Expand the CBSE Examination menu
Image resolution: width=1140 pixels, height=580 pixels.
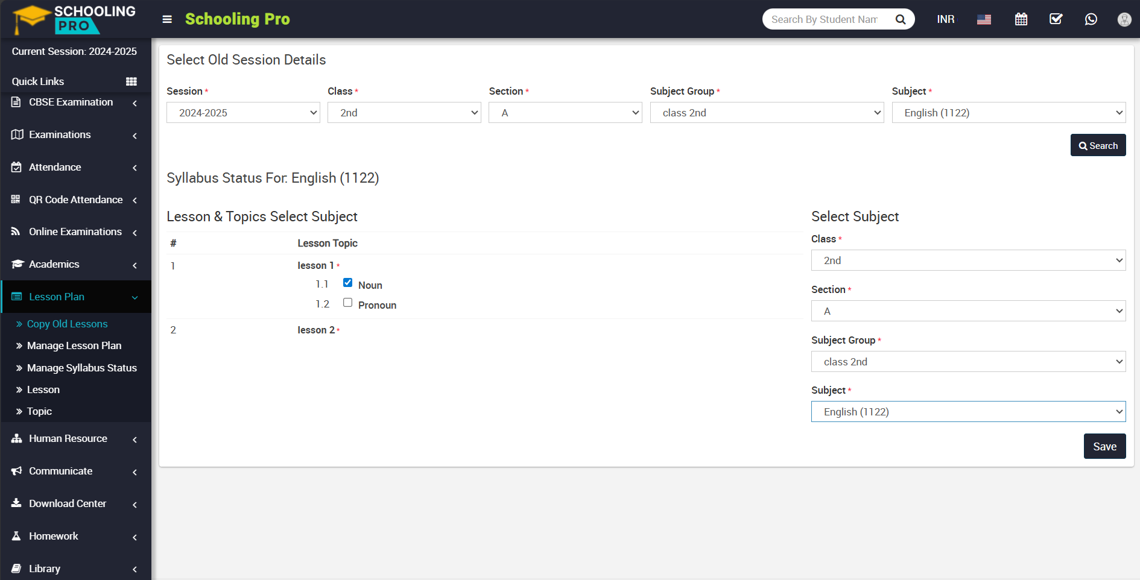coord(135,103)
